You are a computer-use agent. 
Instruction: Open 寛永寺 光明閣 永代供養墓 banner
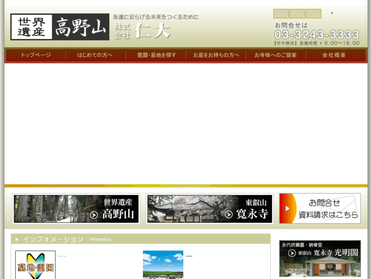point(320,259)
